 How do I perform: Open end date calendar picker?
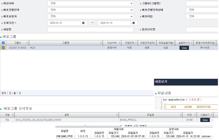pyautogui.click(x=134, y=23)
